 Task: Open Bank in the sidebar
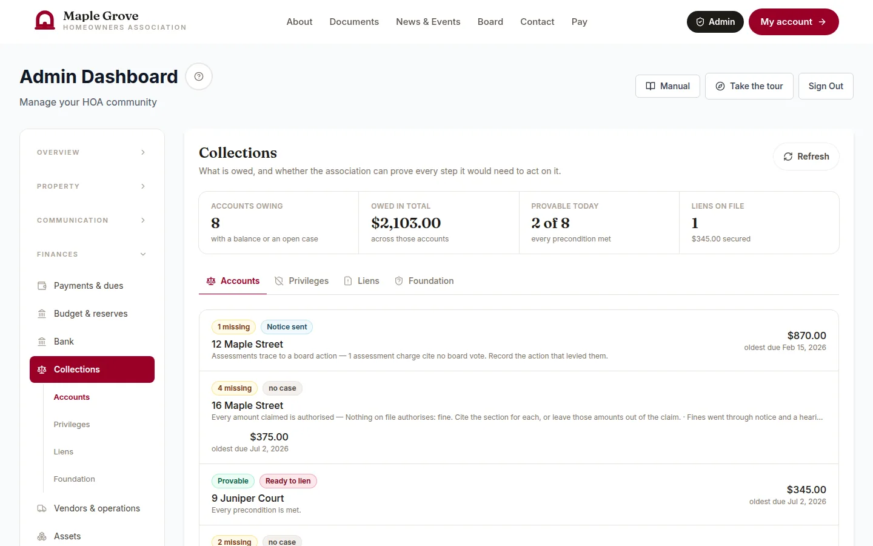tap(92, 342)
